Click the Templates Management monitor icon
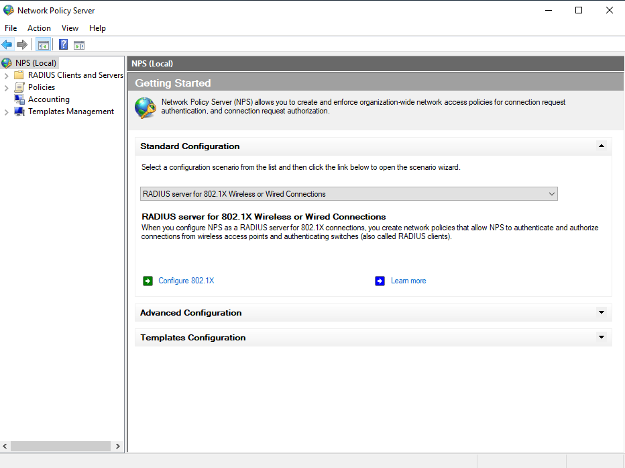This screenshot has height=468, width=625. pyautogui.click(x=19, y=111)
